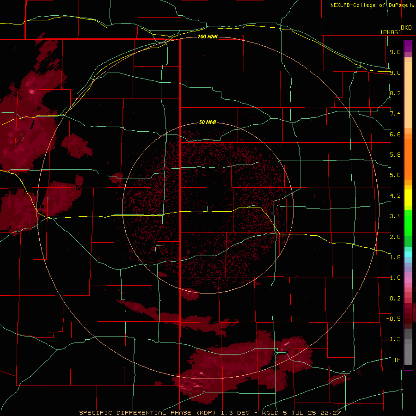
Task: Click the 1.8 scale value
Action: click(x=395, y=257)
